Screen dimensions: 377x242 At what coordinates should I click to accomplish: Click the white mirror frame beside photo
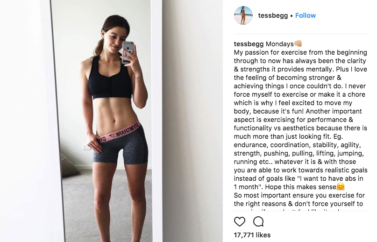pos(156,121)
